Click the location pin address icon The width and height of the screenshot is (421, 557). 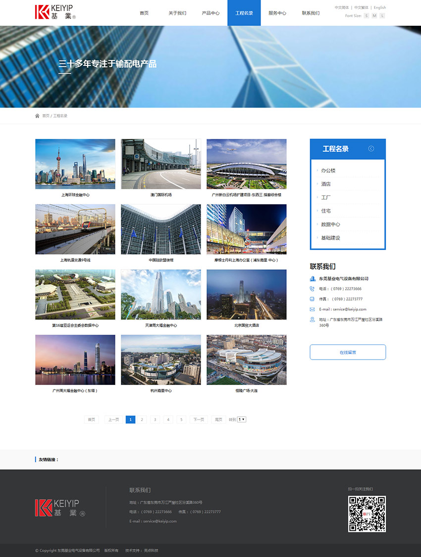point(312,320)
